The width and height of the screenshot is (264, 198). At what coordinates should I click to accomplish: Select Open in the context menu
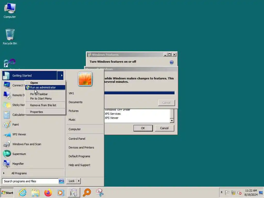34,83
